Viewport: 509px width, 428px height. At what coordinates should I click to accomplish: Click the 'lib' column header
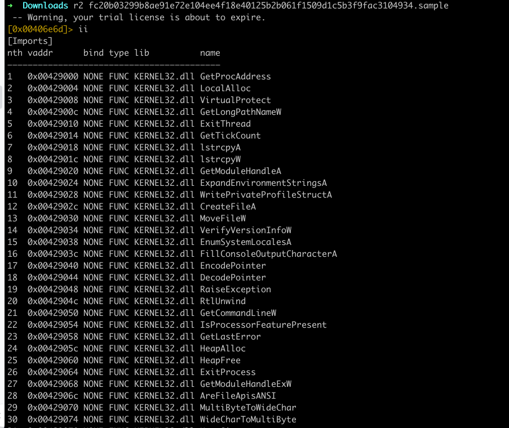pos(141,53)
